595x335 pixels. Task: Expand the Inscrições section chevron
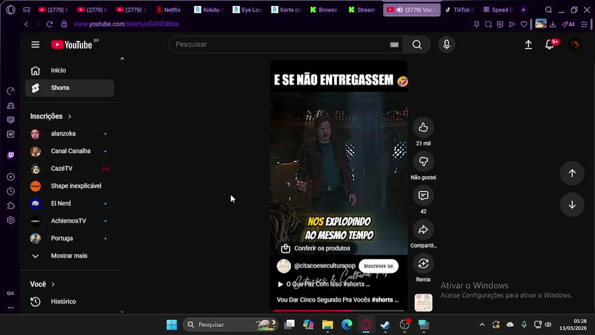point(70,116)
